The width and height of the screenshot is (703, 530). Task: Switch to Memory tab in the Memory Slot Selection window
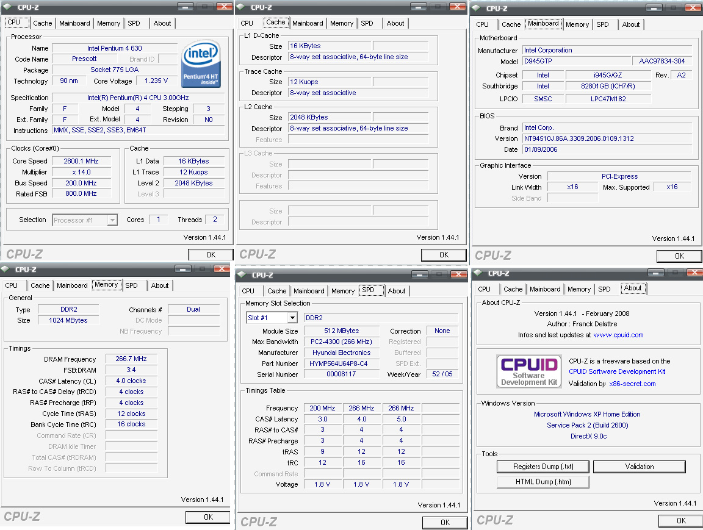tap(343, 291)
